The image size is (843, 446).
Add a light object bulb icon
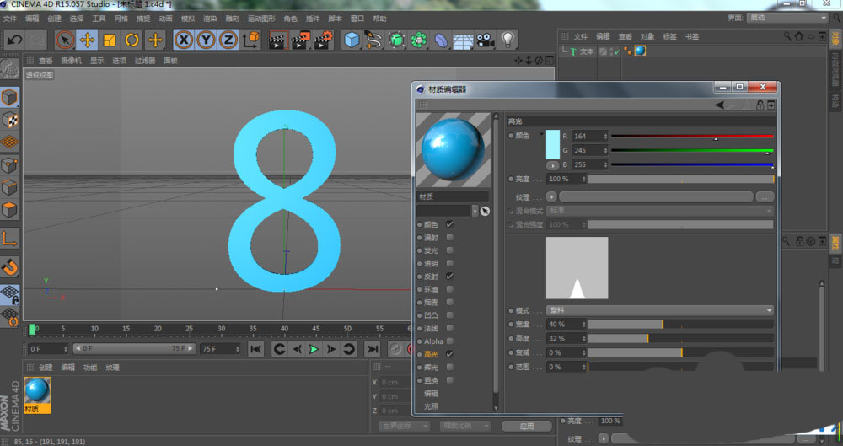[x=507, y=40]
